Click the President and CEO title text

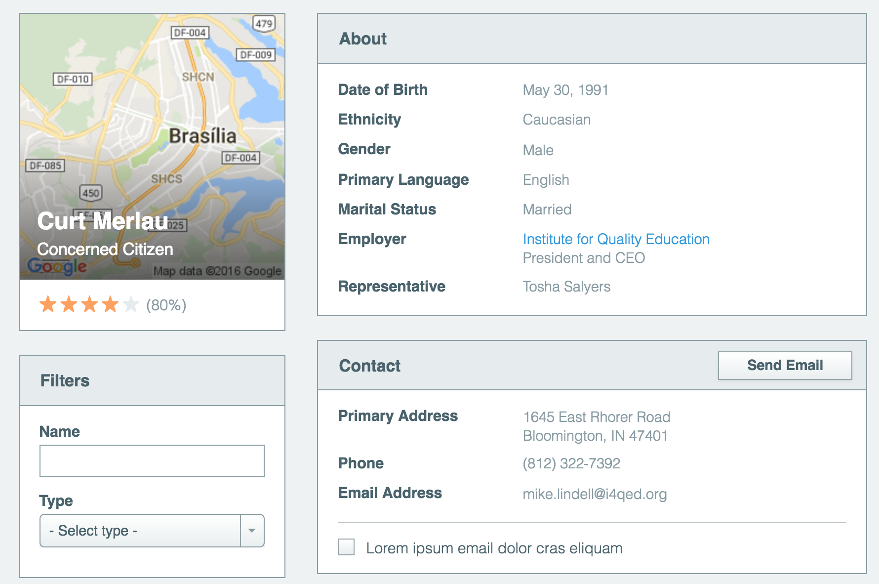pyautogui.click(x=584, y=258)
